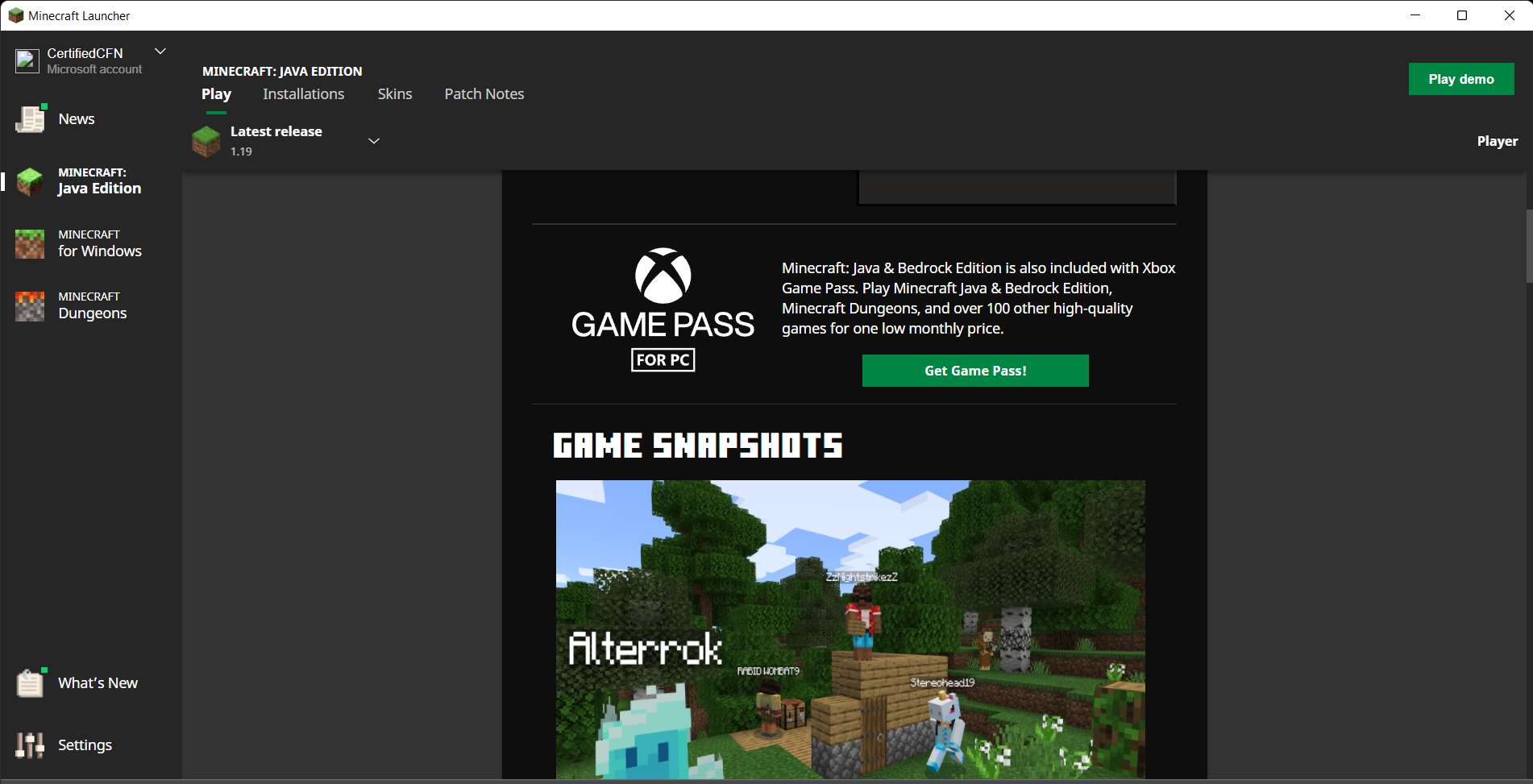Click the green Play demo button
Viewport: 1533px width, 784px height.
pyautogui.click(x=1461, y=79)
